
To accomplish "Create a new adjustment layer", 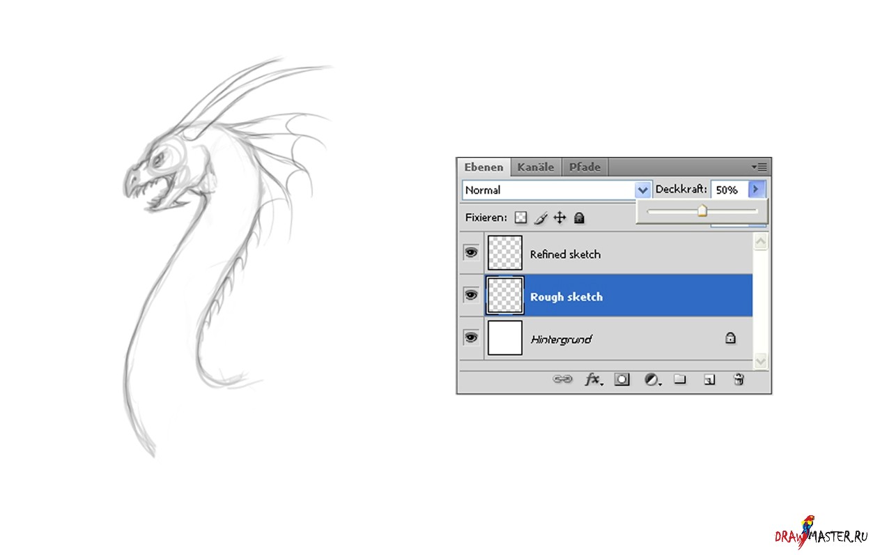I will (x=652, y=379).
